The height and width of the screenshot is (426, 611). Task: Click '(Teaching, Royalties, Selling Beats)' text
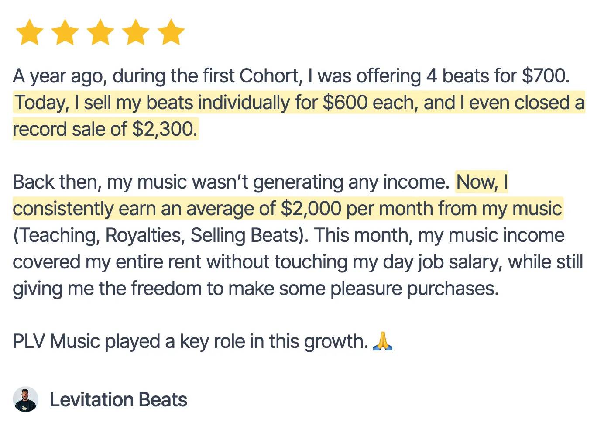click(x=161, y=235)
